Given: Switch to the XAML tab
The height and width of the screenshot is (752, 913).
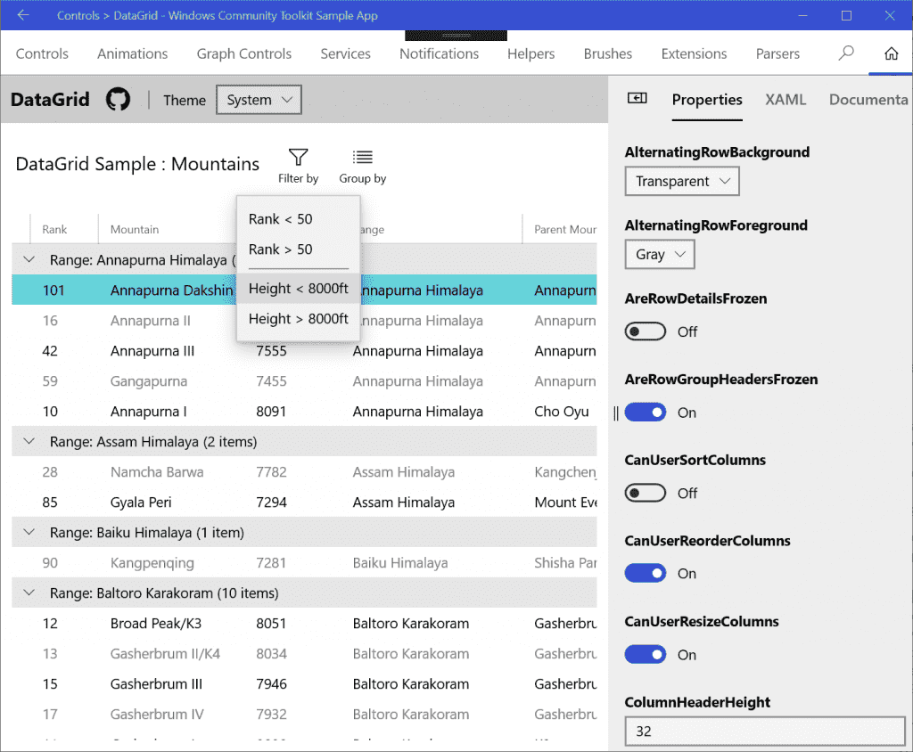Looking at the screenshot, I should 786,100.
